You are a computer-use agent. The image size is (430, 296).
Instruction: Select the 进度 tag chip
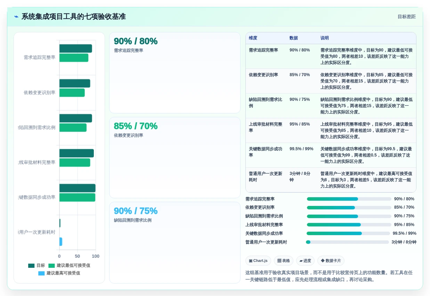pos(305,261)
